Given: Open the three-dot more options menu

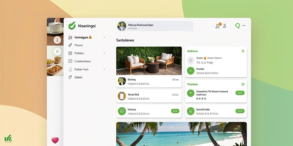Looking at the screenshot, I should [x=244, y=26].
